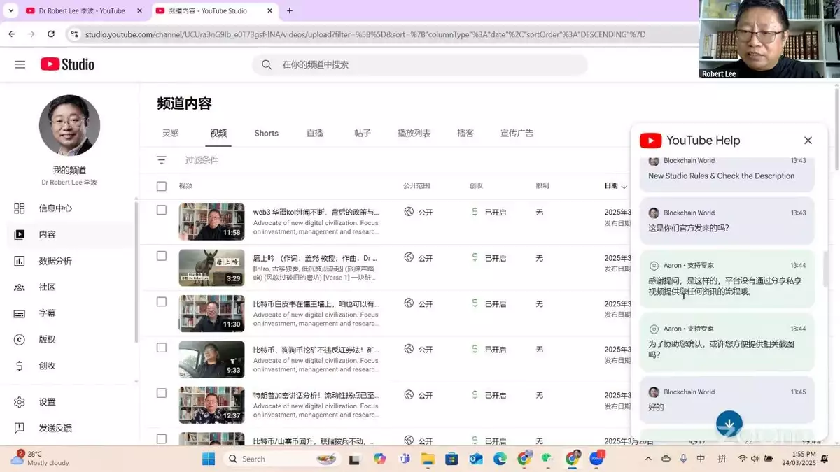The height and width of the screenshot is (472, 840).
Task: Click the donkey thumbnail lasting 3:29
Action: [x=211, y=268]
